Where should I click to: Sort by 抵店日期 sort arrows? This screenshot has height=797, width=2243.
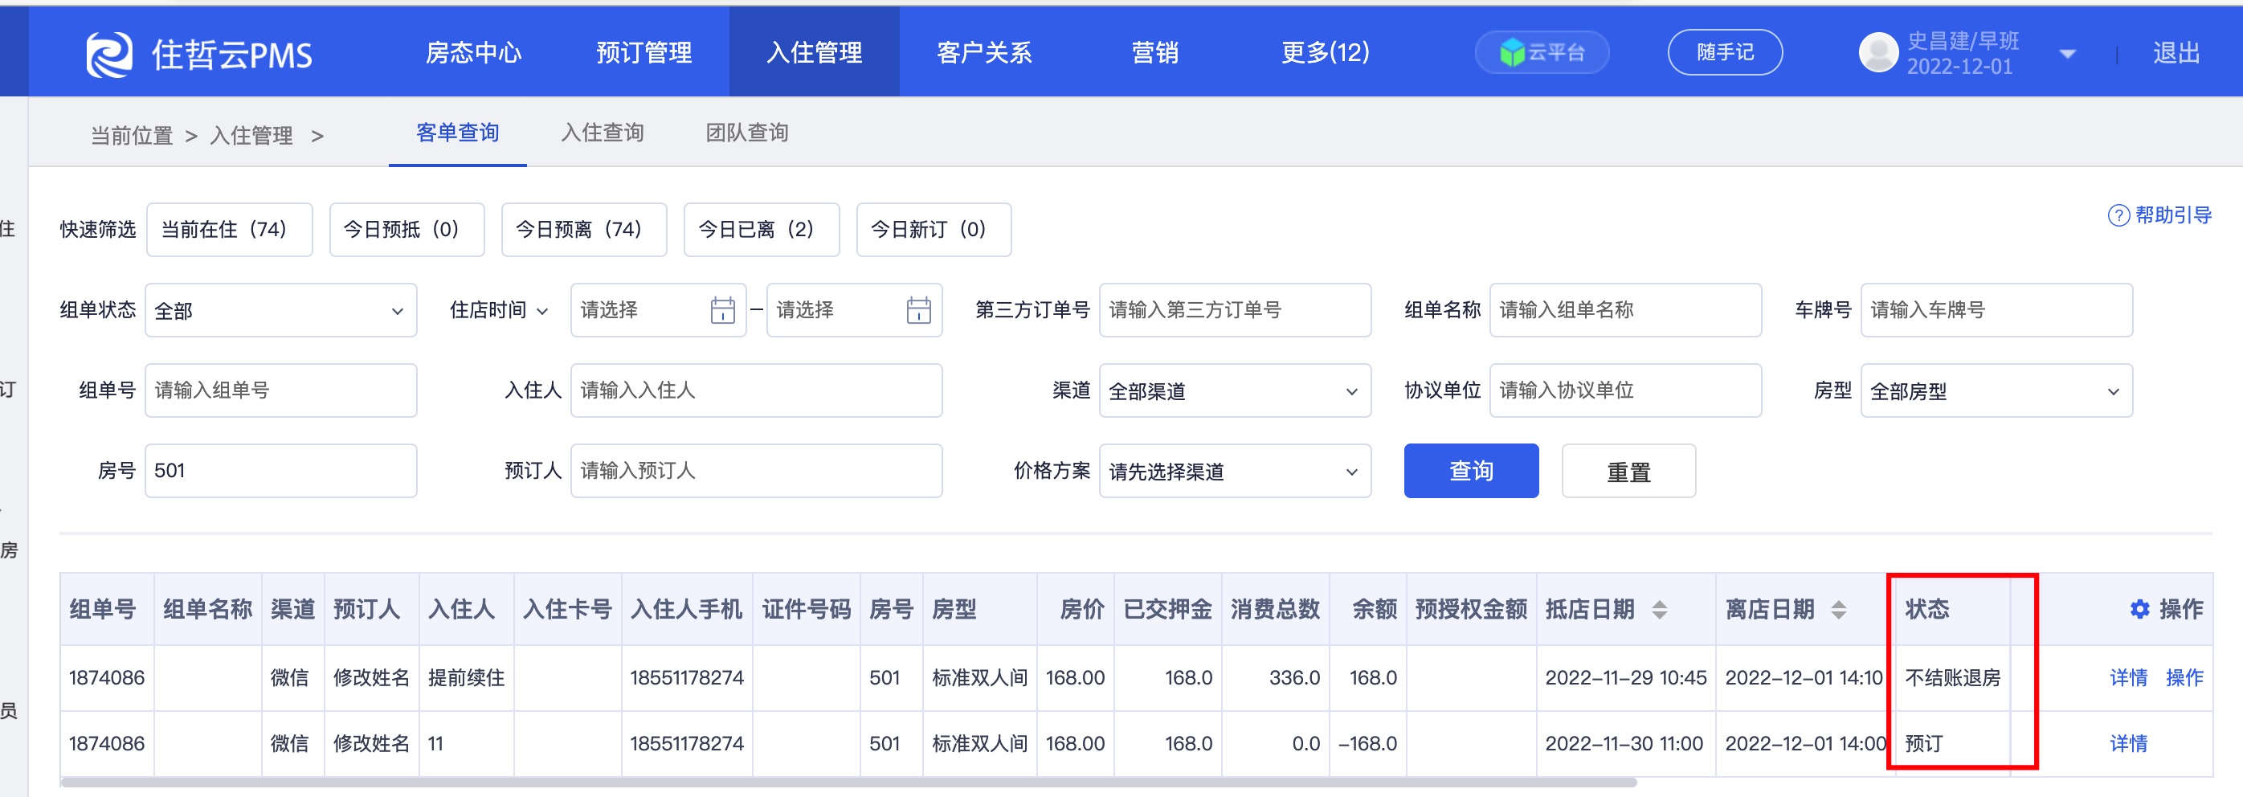pos(1660,610)
